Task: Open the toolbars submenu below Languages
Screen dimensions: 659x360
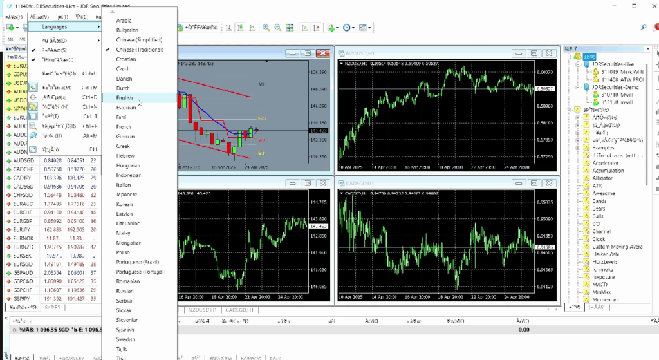Action: 65,41
